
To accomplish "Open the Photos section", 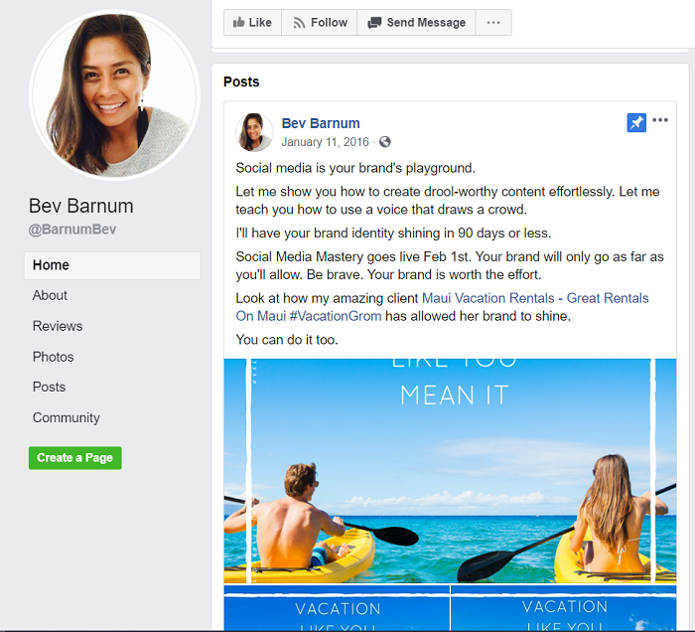I will coord(54,357).
